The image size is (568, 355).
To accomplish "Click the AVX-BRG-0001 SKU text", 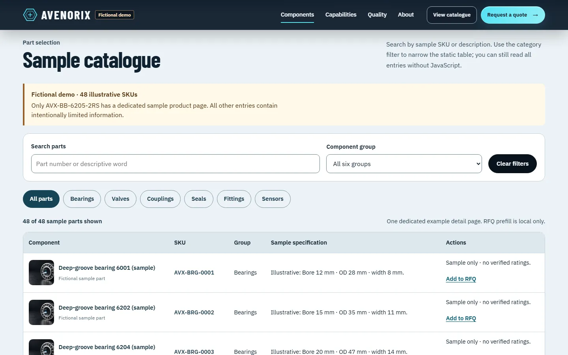I will pyautogui.click(x=194, y=273).
